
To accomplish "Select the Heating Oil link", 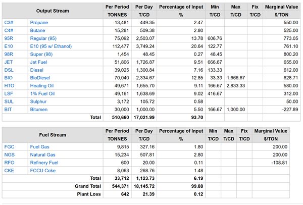I will pyautogui.click(x=43, y=86).
